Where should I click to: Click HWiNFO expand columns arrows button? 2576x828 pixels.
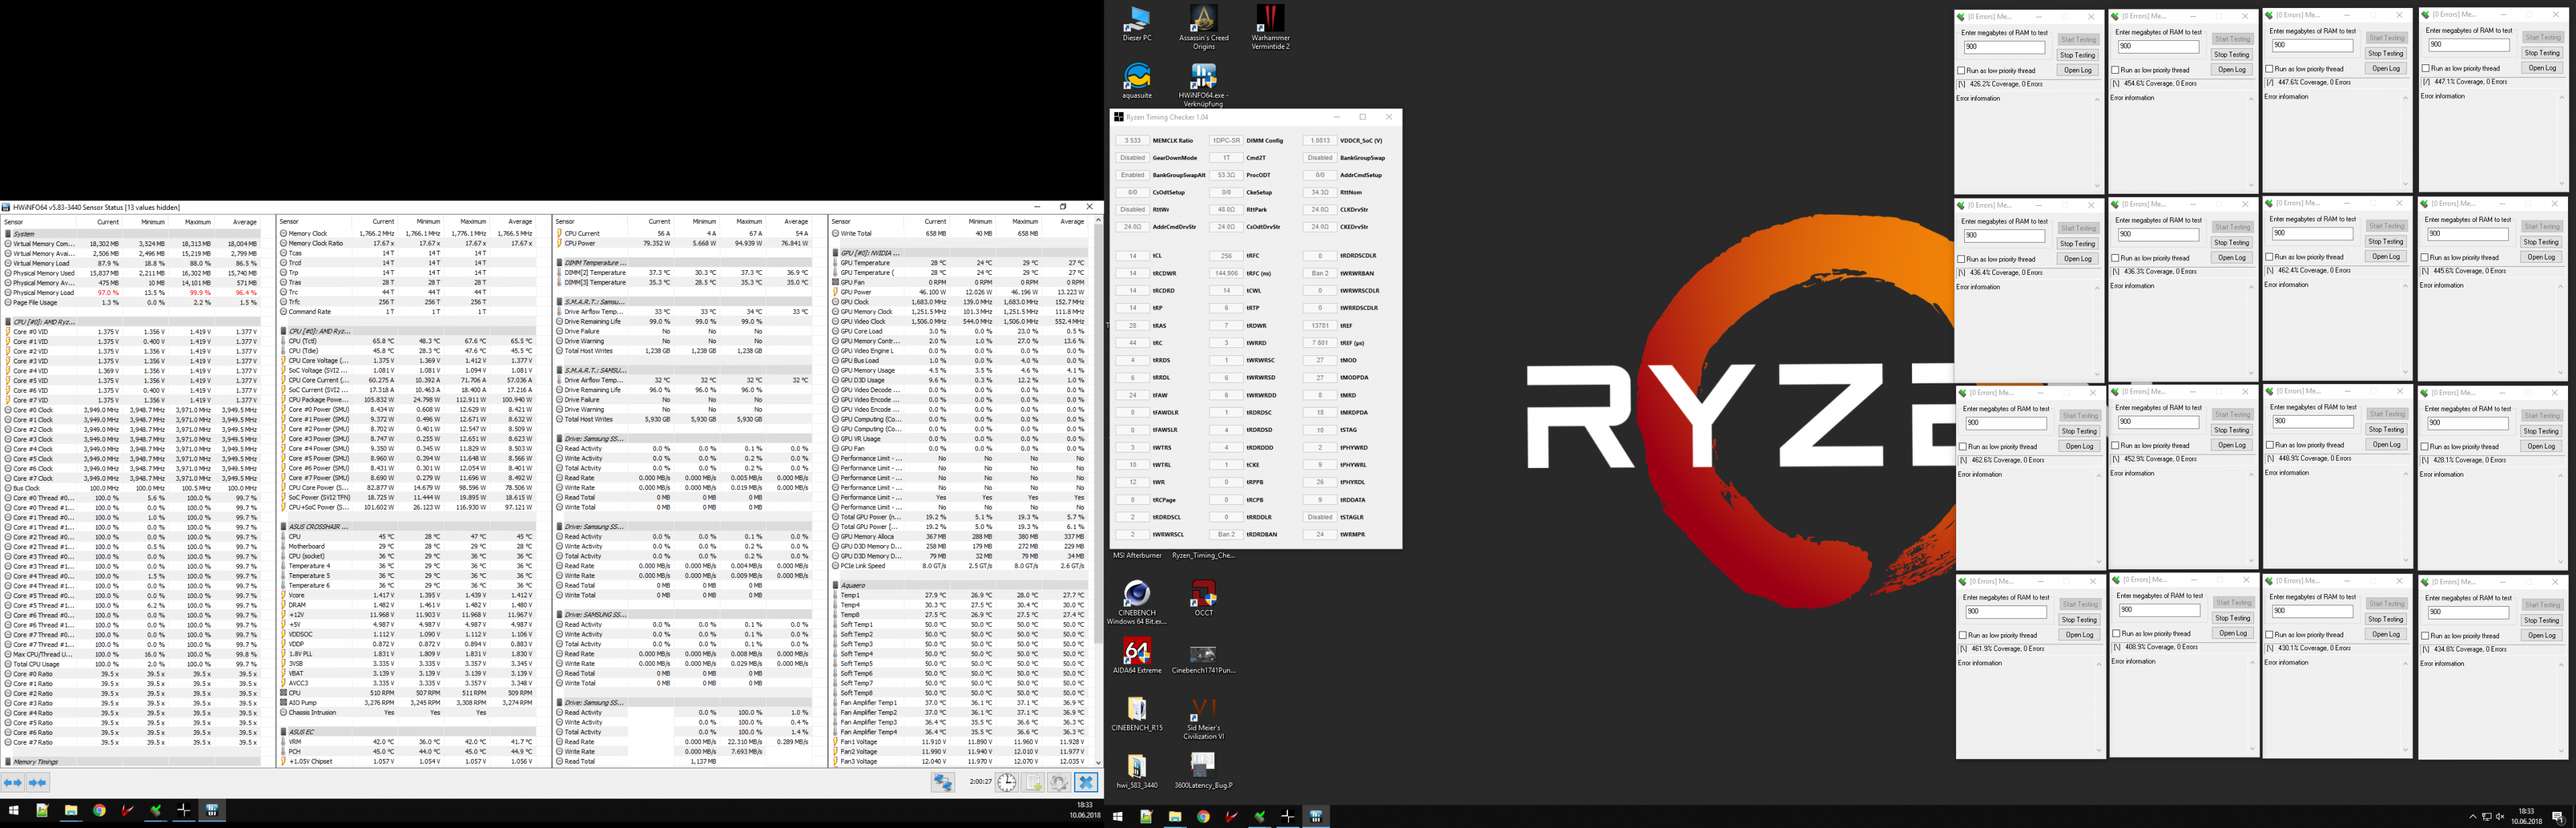point(13,783)
